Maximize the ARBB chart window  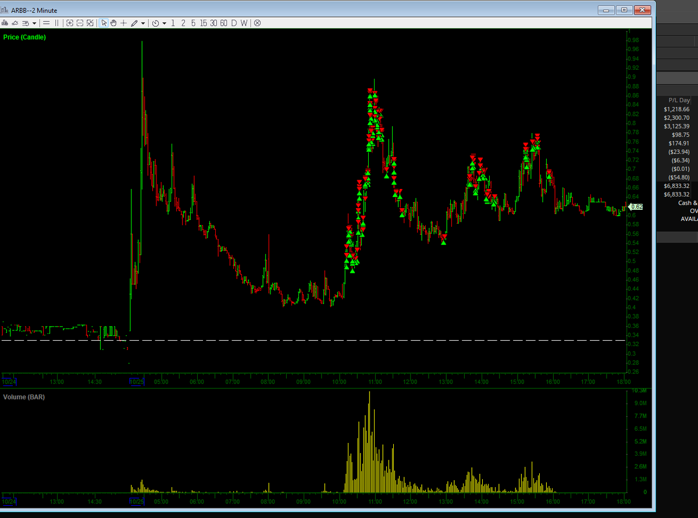624,10
